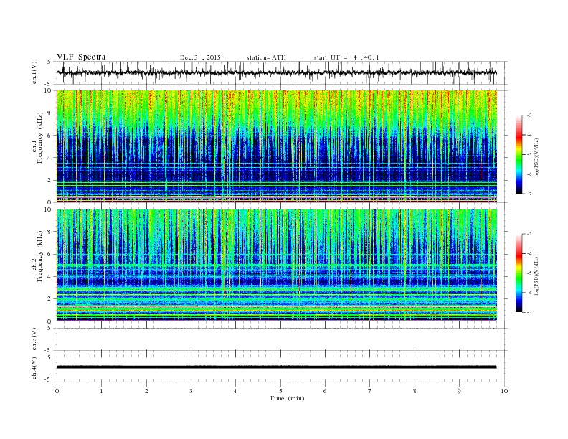Click the "4" kHz tick on ch.1 spectrogram axis
The image size is (568, 439).
[50, 158]
